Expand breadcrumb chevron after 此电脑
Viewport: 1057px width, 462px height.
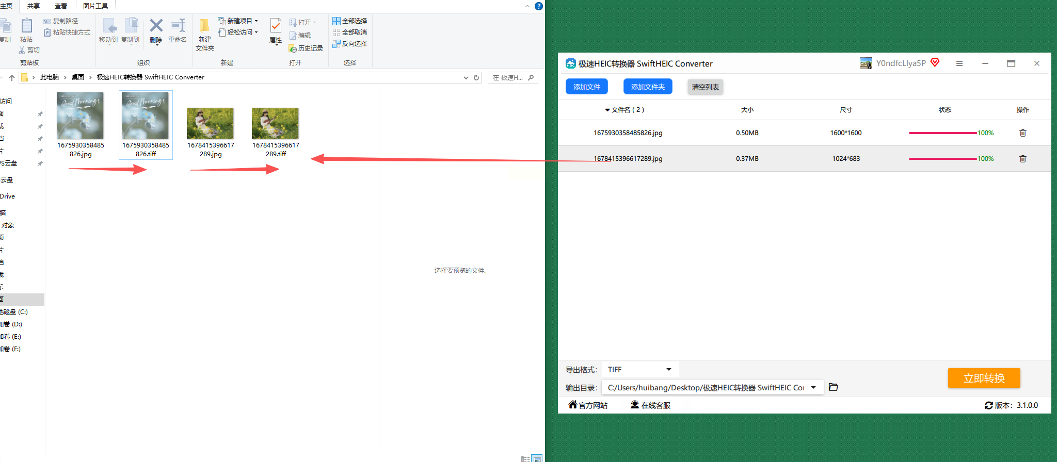point(65,77)
